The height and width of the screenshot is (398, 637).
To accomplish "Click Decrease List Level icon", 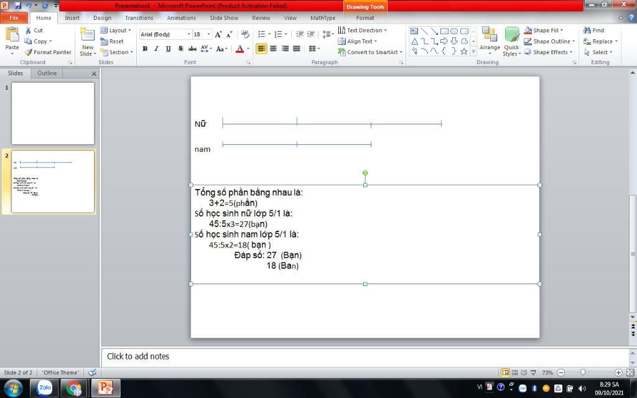I will click(300, 35).
